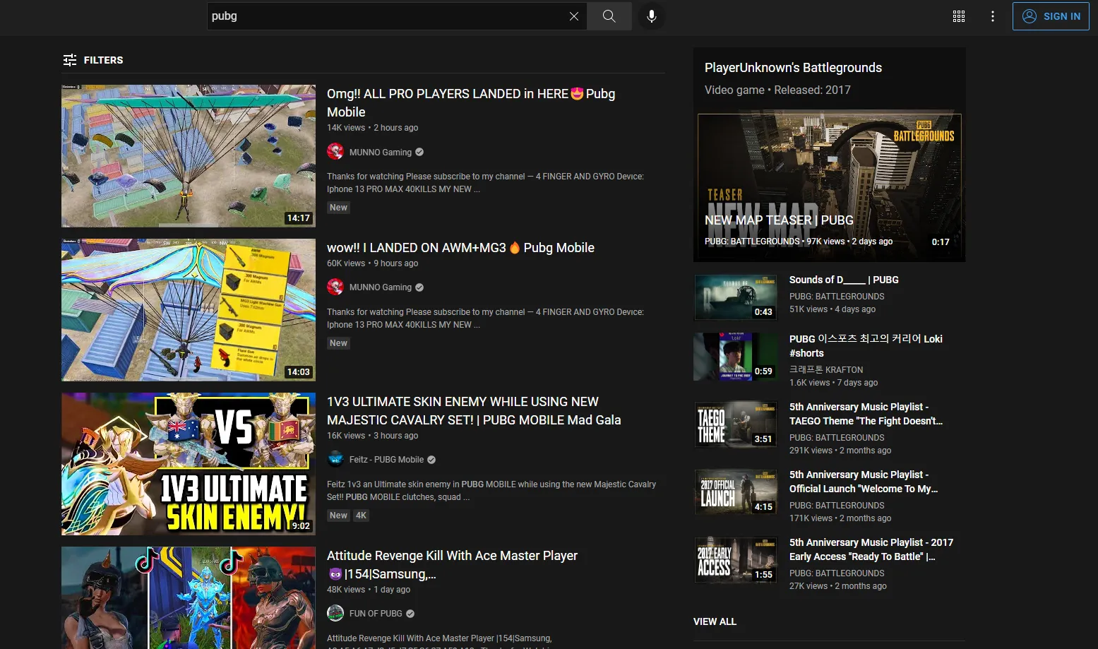The image size is (1098, 649).
Task: Open the 2017 OFFICIAL LAUNCH thumbnail
Action: [736, 492]
